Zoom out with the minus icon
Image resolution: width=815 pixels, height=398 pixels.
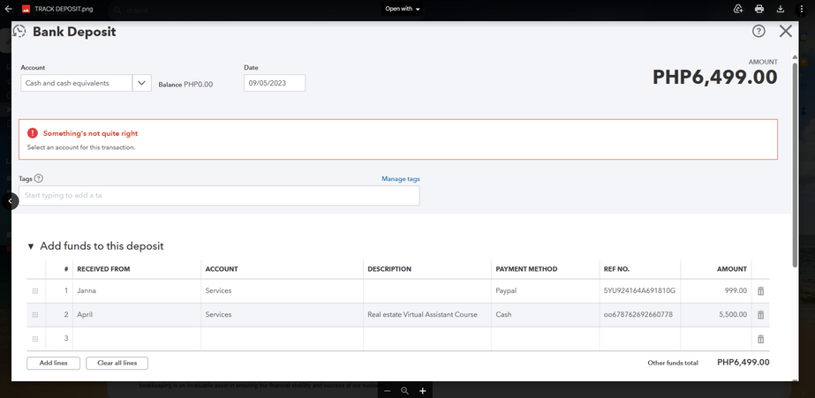(388, 391)
